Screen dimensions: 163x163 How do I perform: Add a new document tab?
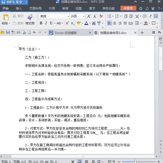[x=142, y=33]
